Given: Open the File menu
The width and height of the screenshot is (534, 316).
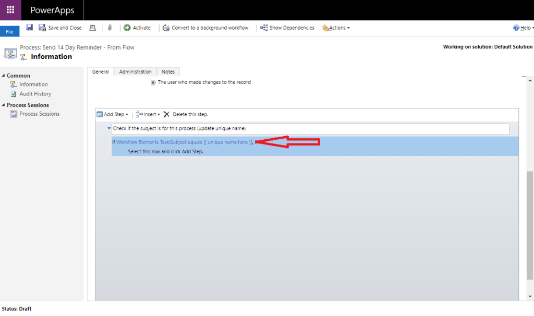Looking at the screenshot, I should click(9, 31).
